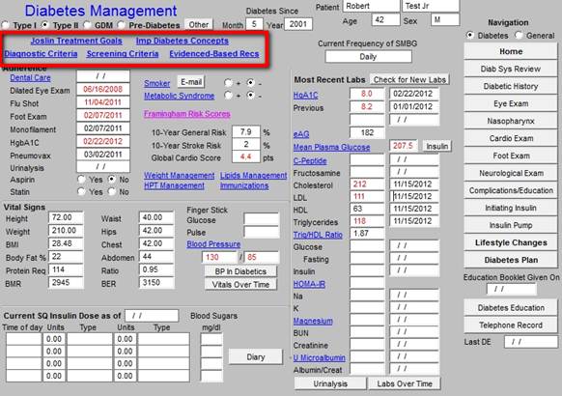Switch navigation to General radio option

click(x=519, y=36)
